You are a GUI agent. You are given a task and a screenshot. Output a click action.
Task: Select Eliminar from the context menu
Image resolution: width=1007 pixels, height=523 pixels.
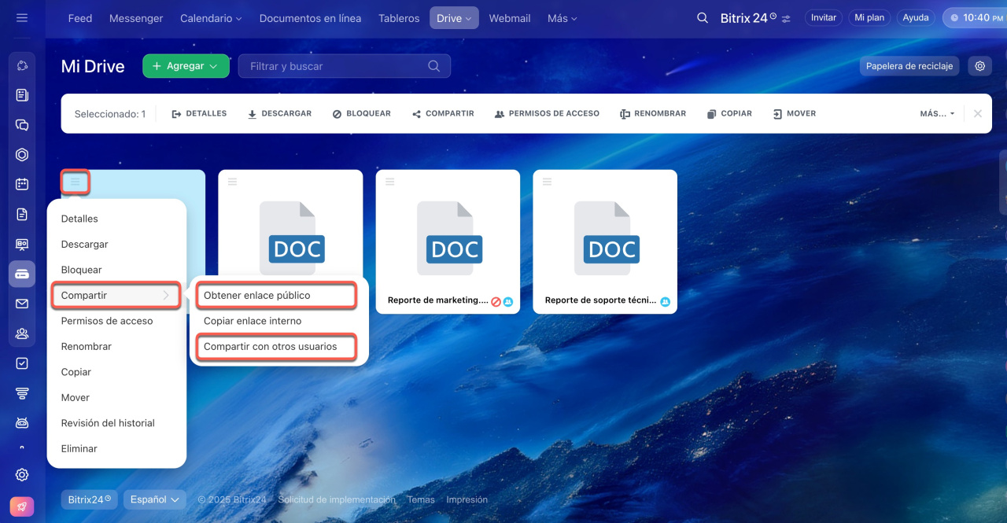point(79,448)
